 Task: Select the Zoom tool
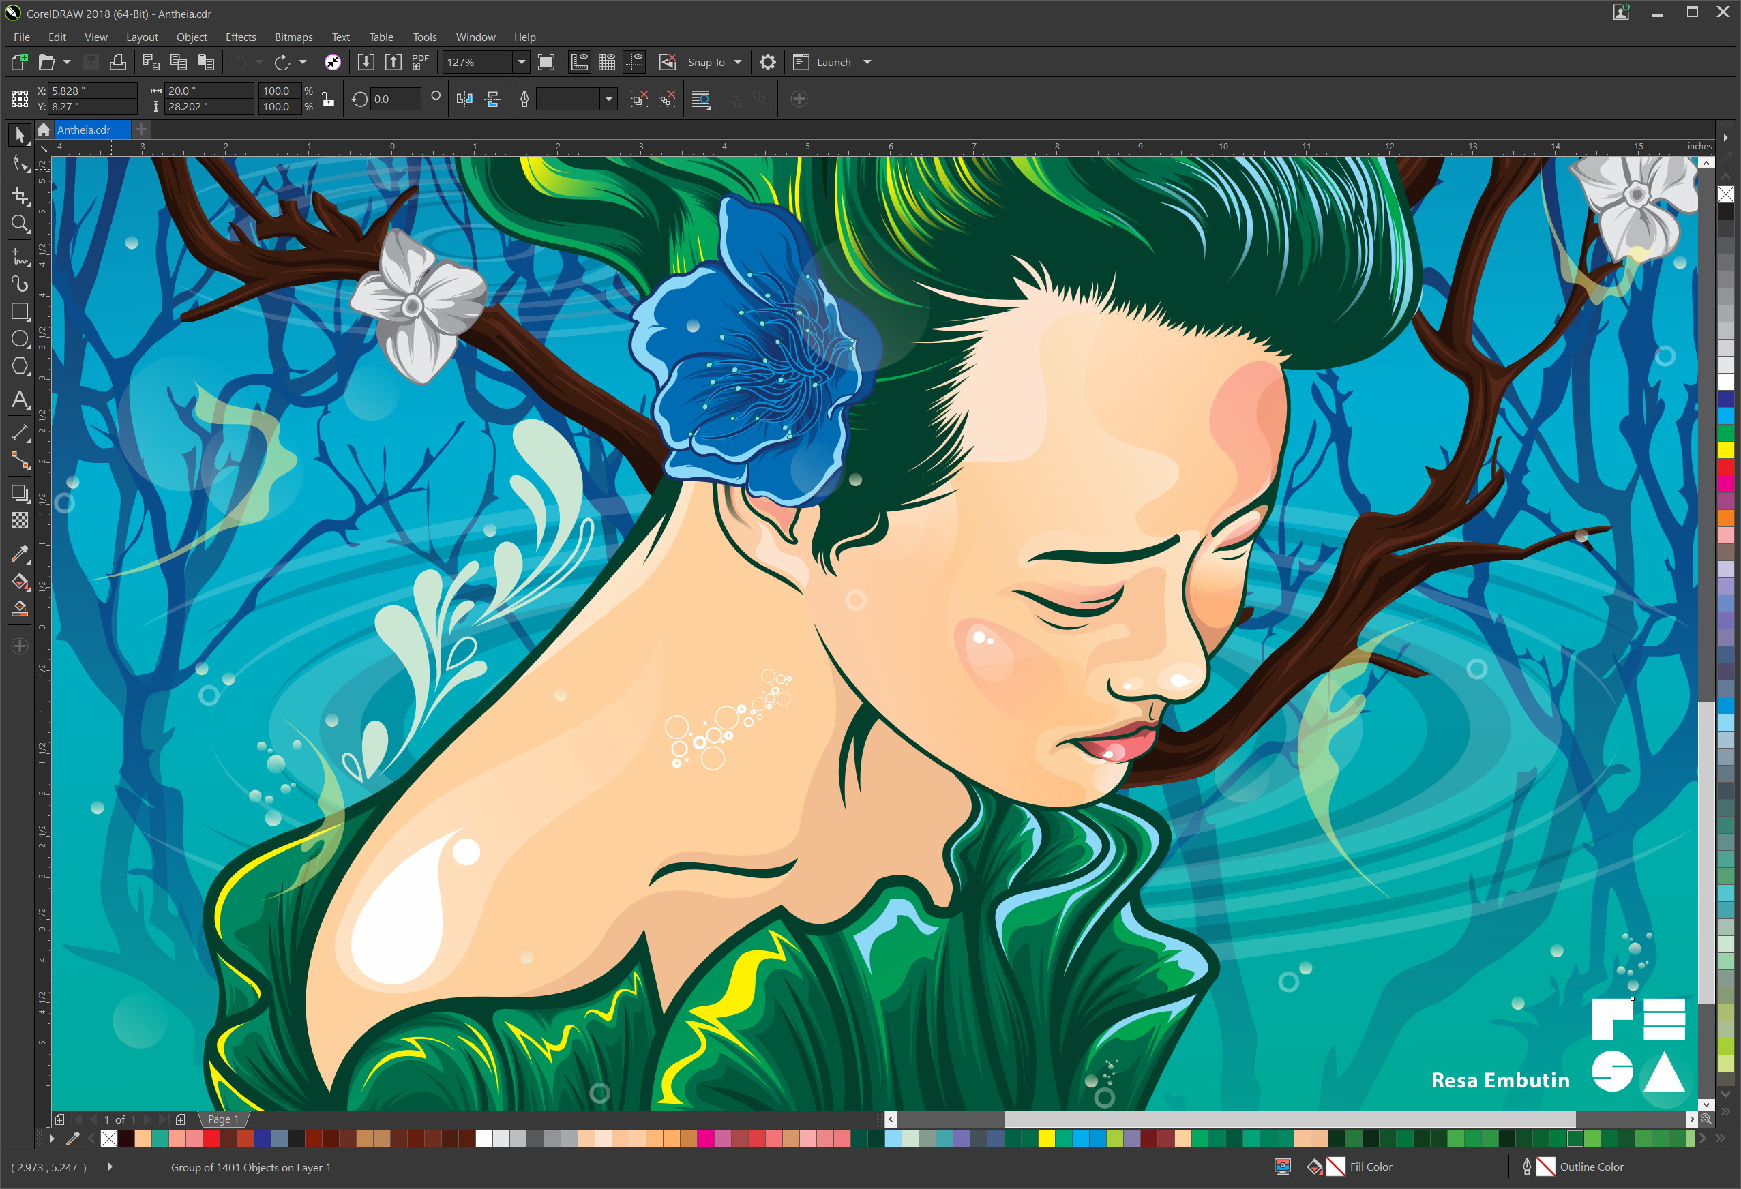coord(18,226)
